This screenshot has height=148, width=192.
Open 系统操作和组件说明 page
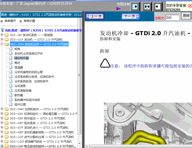27,100
